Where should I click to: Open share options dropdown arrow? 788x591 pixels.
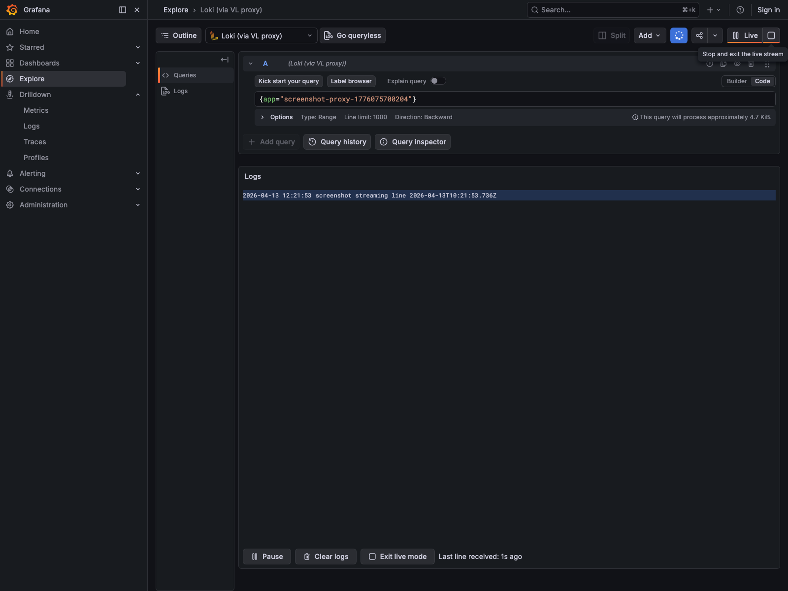click(x=715, y=35)
